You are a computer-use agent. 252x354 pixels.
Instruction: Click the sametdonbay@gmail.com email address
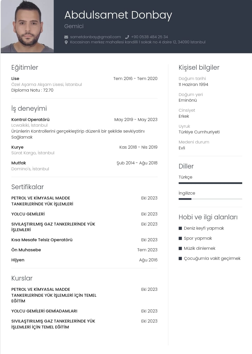point(95,37)
